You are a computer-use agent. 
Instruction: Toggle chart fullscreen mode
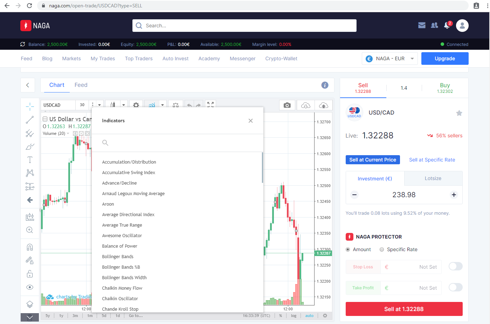point(211,105)
